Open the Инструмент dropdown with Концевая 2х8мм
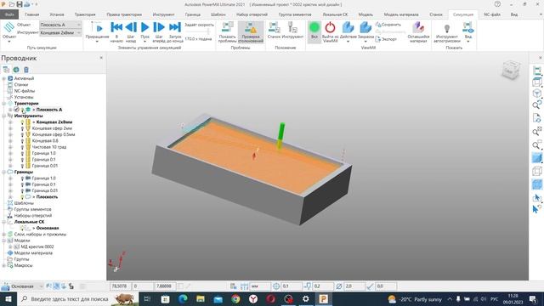This screenshot has width=544, height=306. pyautogui.click(x=60, y=32)
